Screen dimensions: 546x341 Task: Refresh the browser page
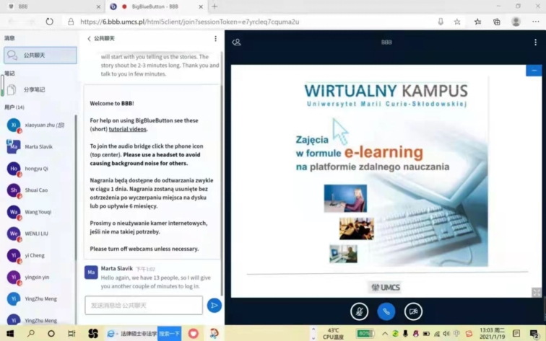(x=49, y=22)
